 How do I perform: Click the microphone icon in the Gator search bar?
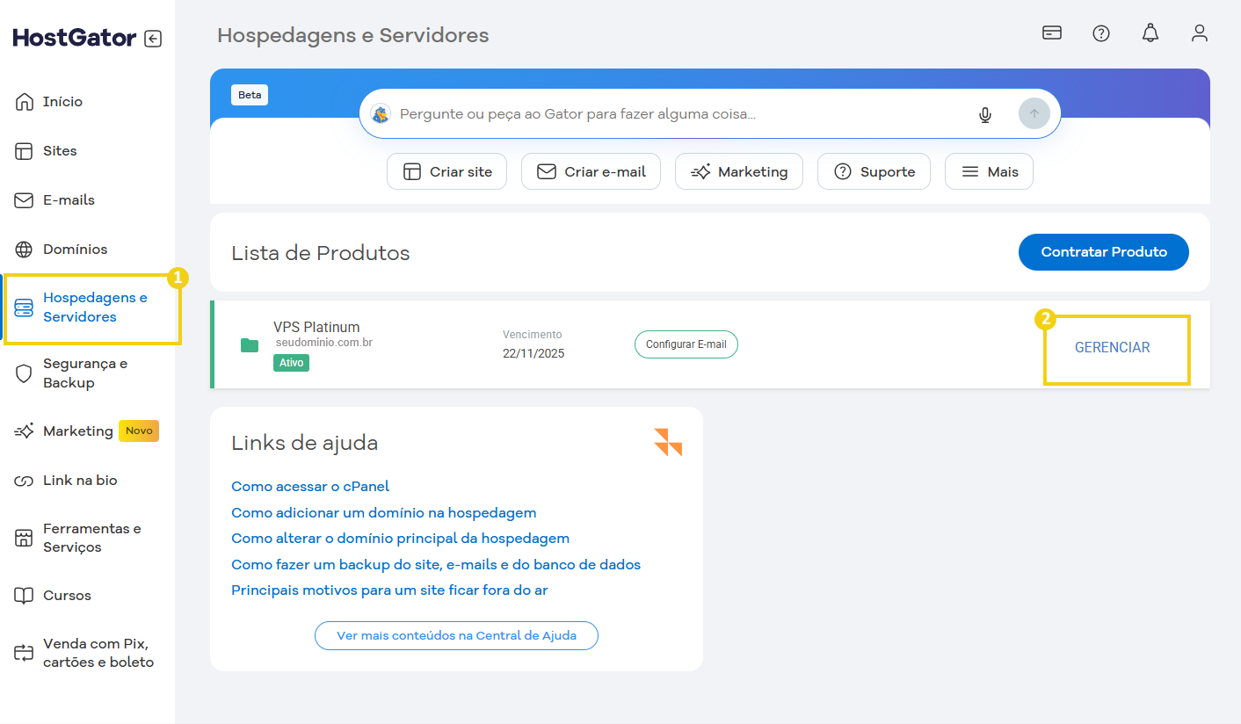(985, 113)
